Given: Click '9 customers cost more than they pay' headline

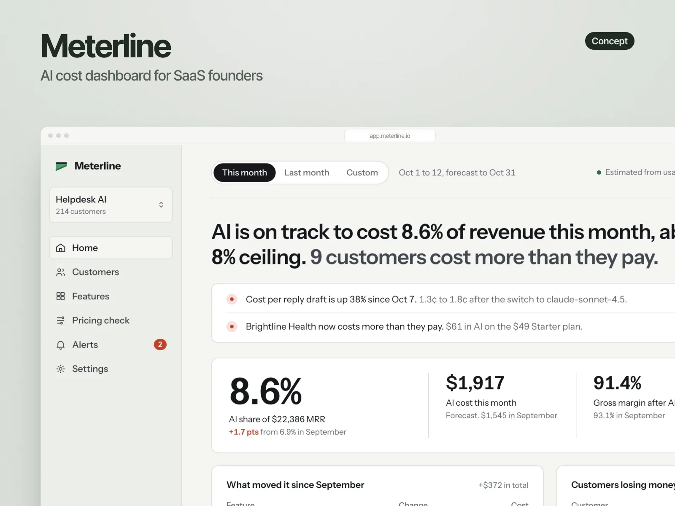Looking at the screenshot, I should 484,257.
